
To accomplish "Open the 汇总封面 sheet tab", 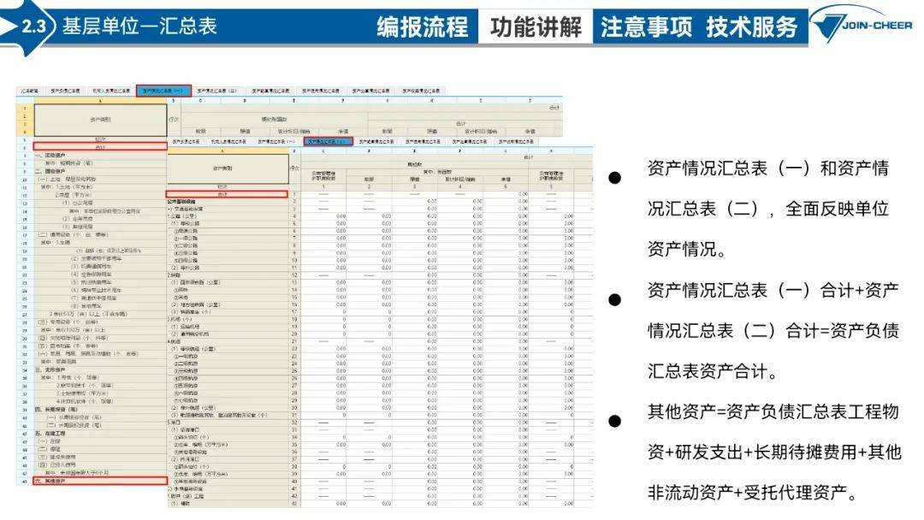I will [x=29, y=90].
